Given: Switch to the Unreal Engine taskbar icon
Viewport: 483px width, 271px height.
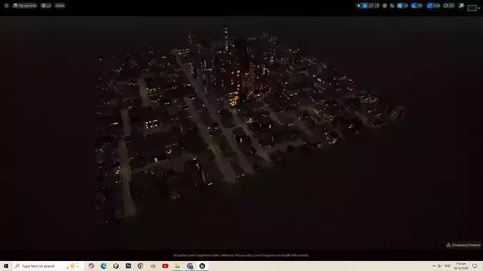Looking at the screenshot, I should click(x=202, y=266).
